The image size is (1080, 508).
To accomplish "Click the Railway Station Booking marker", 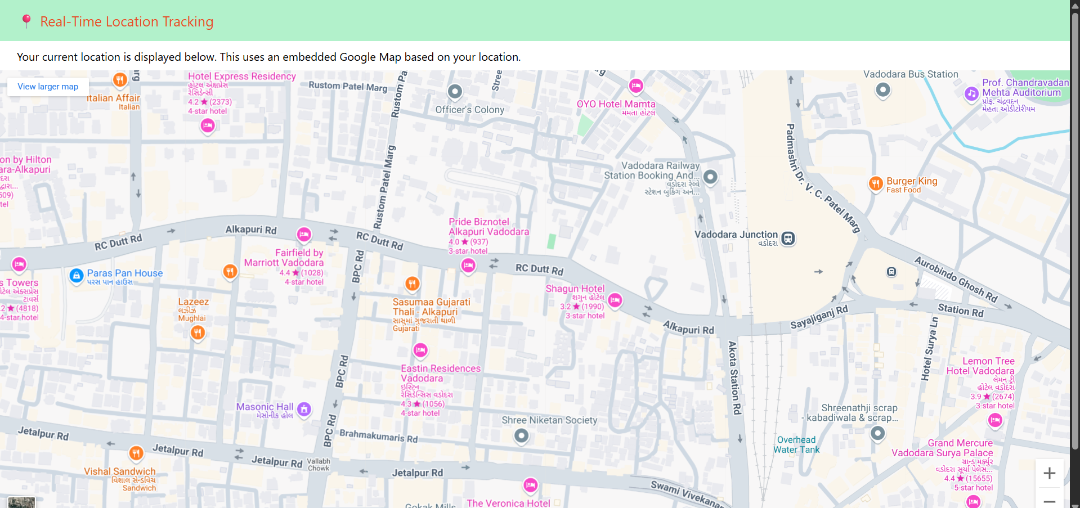I will click(x=711, y=177).
